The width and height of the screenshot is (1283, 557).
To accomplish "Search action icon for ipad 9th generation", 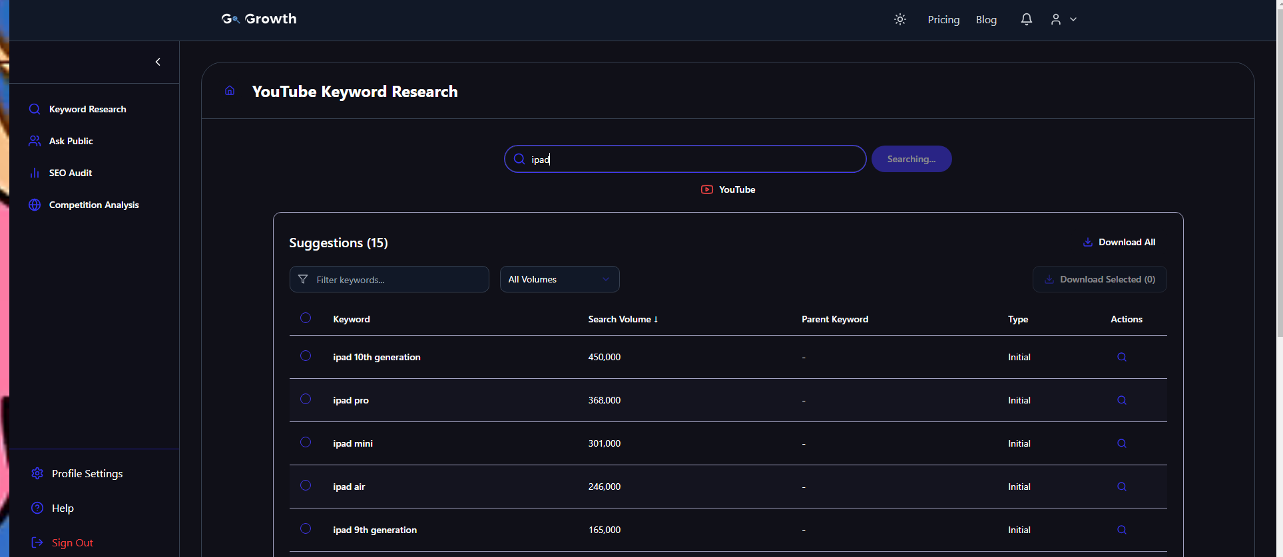I will point(1122,530).
